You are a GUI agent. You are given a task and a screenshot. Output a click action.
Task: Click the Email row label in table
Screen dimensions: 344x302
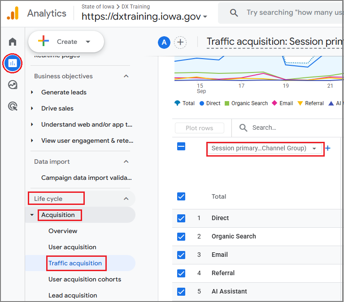click(220, 255)
